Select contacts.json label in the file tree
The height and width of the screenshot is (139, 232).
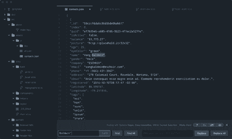[x=32, y=56]
